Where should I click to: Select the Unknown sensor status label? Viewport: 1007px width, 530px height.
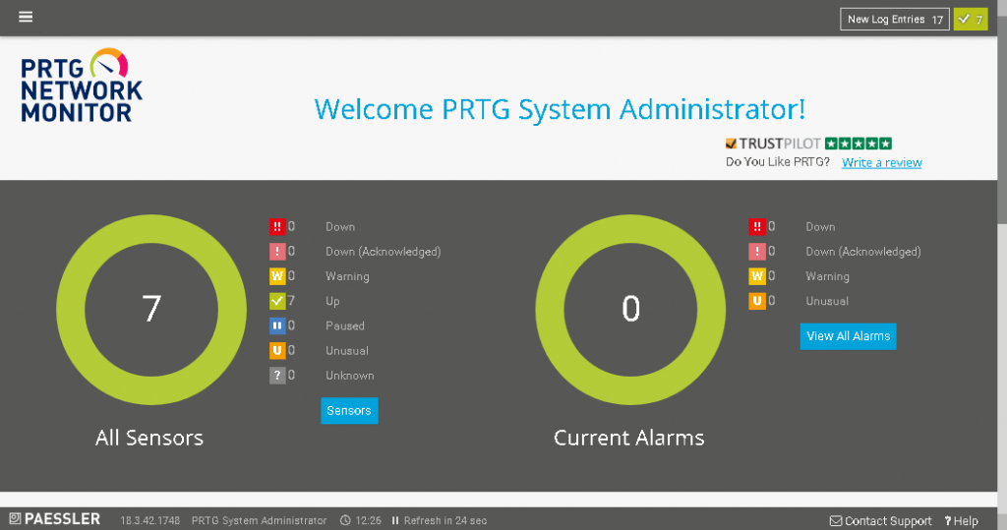(x=350, y=376)
